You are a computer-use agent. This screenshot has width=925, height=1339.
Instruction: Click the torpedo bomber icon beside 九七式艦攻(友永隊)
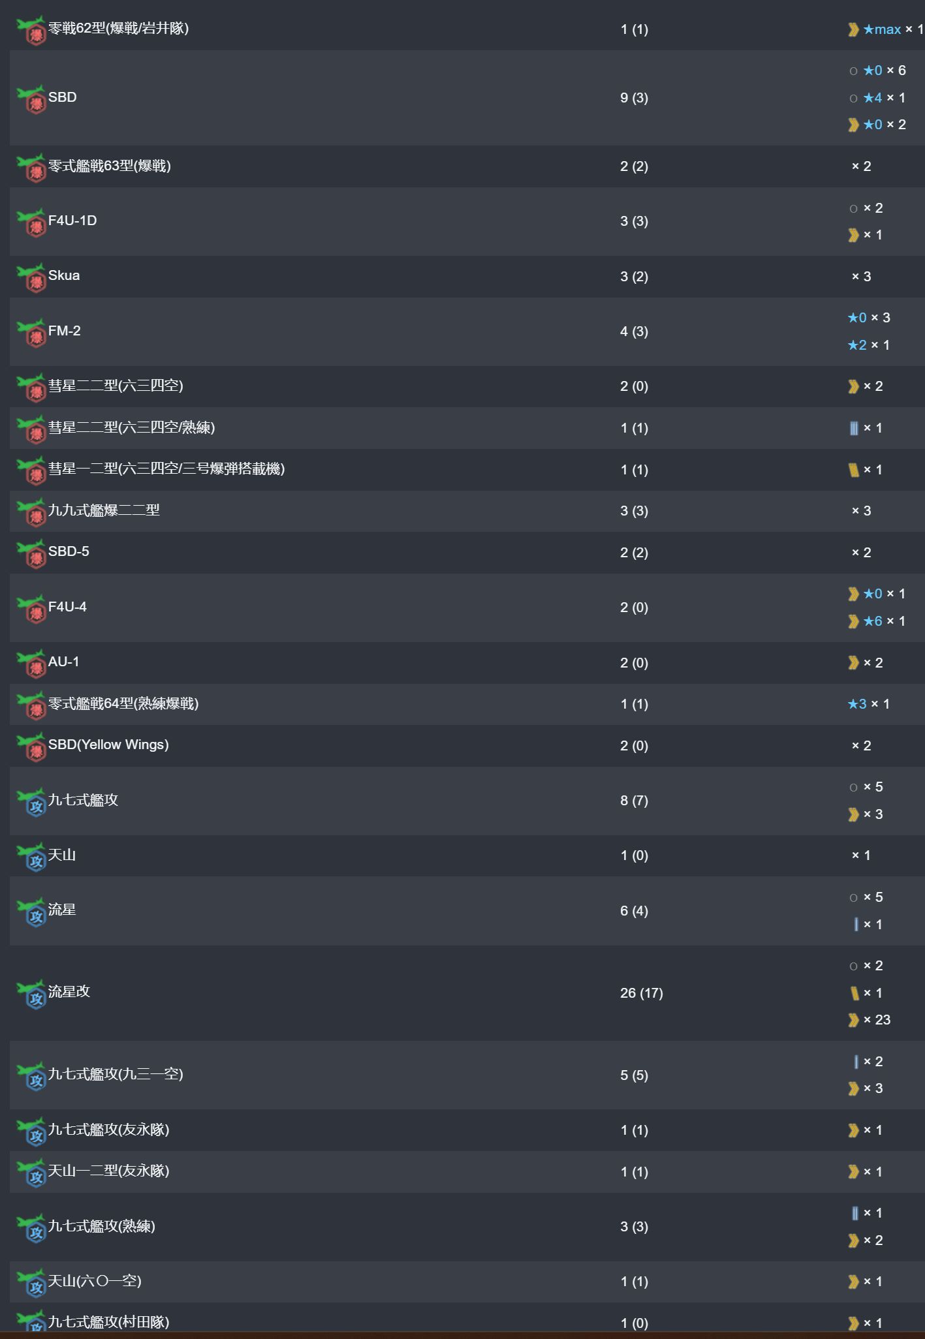point(31,1131)
